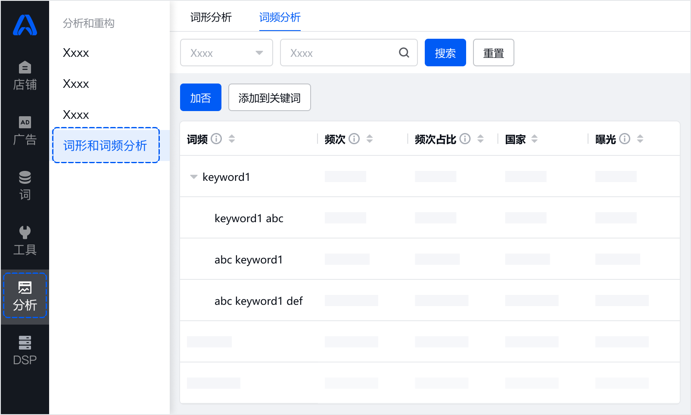
Task: Click the 添加到关键词 button
Action: tap(270, 97)
